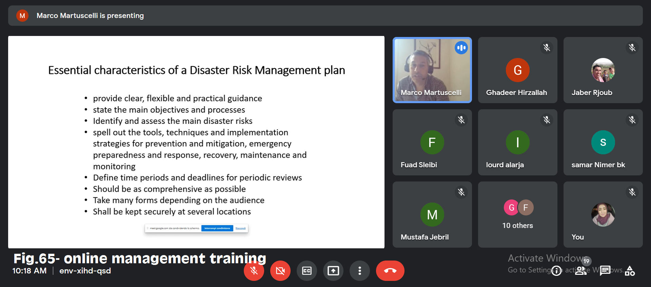Click the 'Marco Martuscelli is presenting' banner
651x287 pixels.
pos(90,16)
